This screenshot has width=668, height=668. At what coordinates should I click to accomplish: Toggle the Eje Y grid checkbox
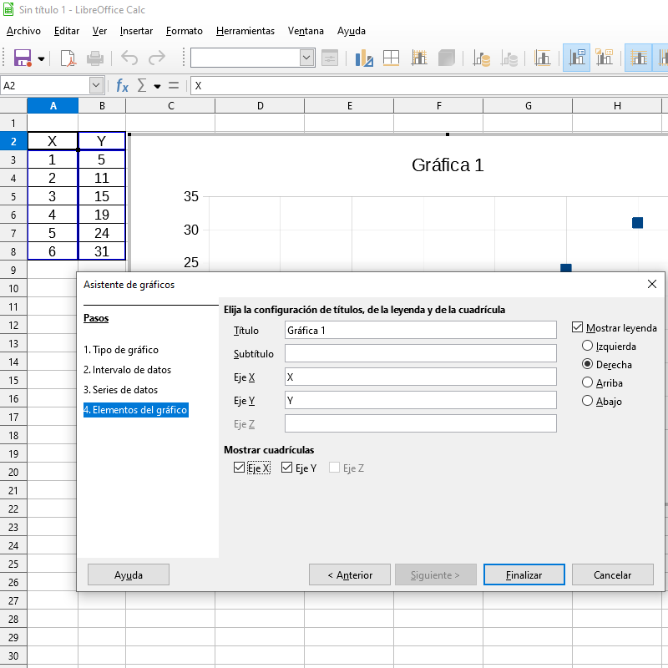(x=286, y=468)
